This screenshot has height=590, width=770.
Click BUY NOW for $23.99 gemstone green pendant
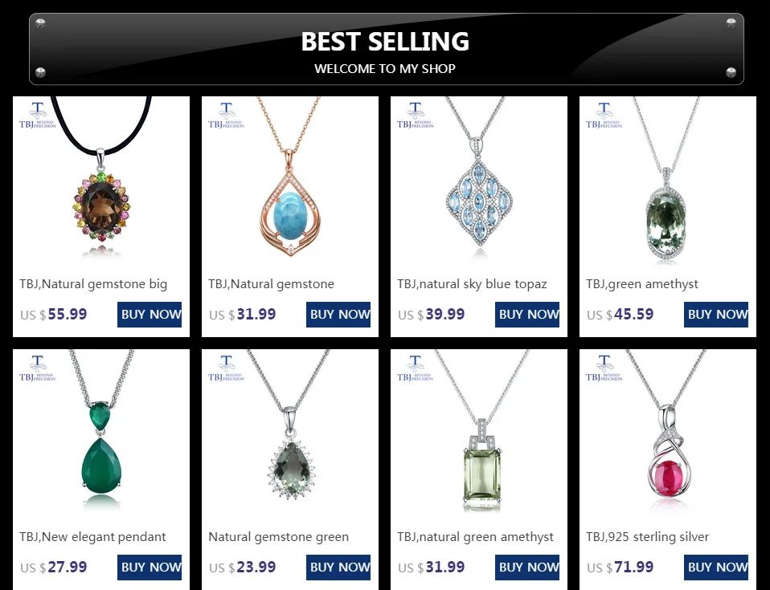338,568
